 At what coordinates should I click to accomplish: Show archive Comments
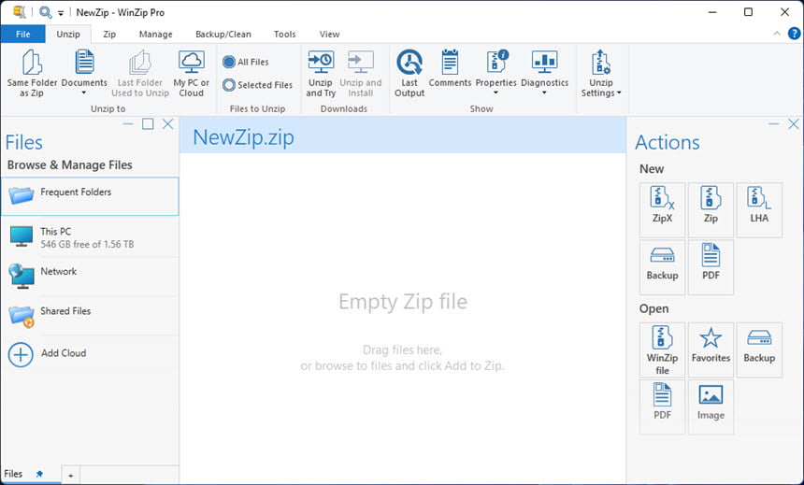450,69
